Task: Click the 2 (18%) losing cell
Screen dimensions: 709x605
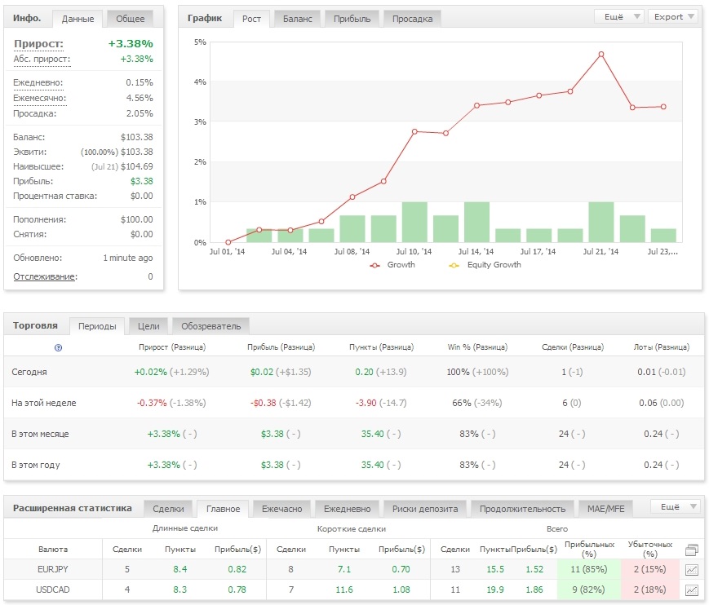Action: point(650,590)
